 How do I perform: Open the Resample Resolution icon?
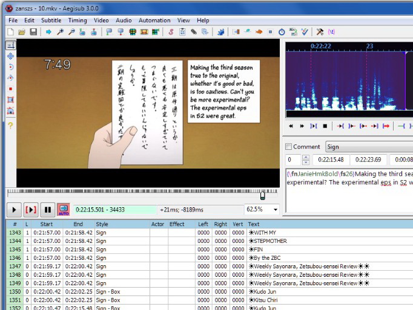[x=270, y=32]
